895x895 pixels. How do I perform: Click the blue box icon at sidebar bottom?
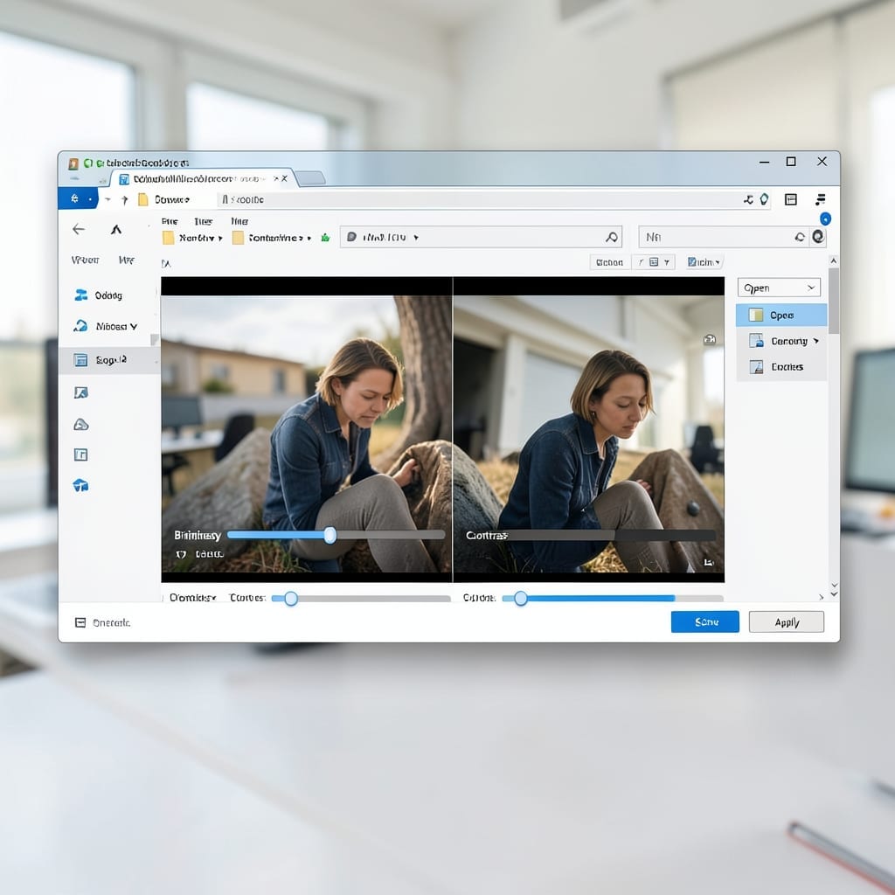pyautogui.click(x=80, y=486)
